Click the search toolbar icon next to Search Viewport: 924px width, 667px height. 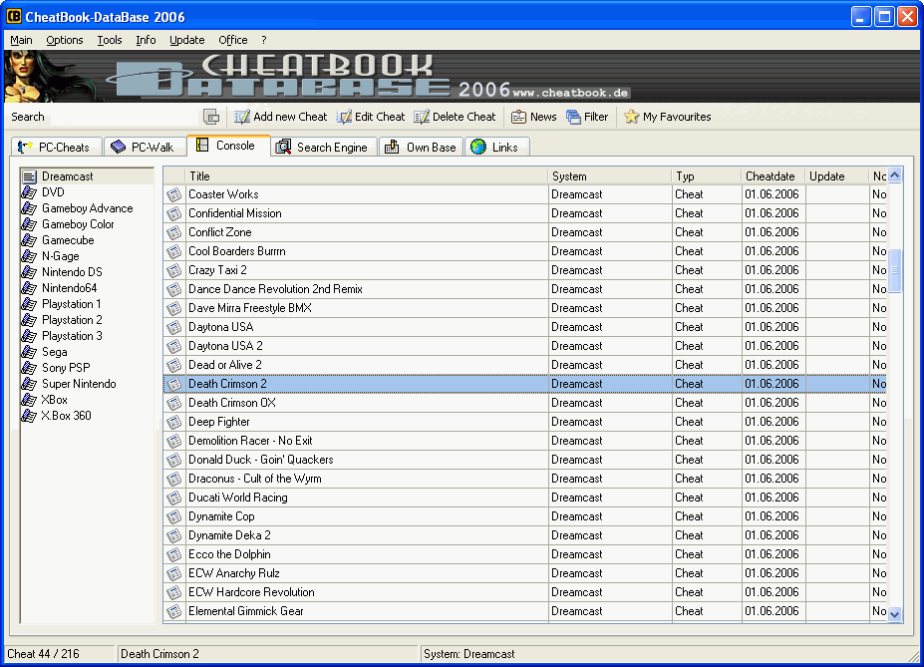211,117
